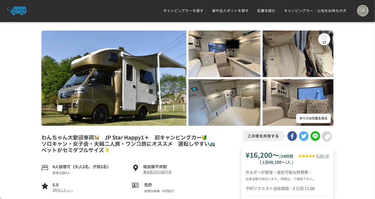The width and height of the screenshot is (375, 199).
Task: Click the location pin icon
Action: [x=135, y=168]
